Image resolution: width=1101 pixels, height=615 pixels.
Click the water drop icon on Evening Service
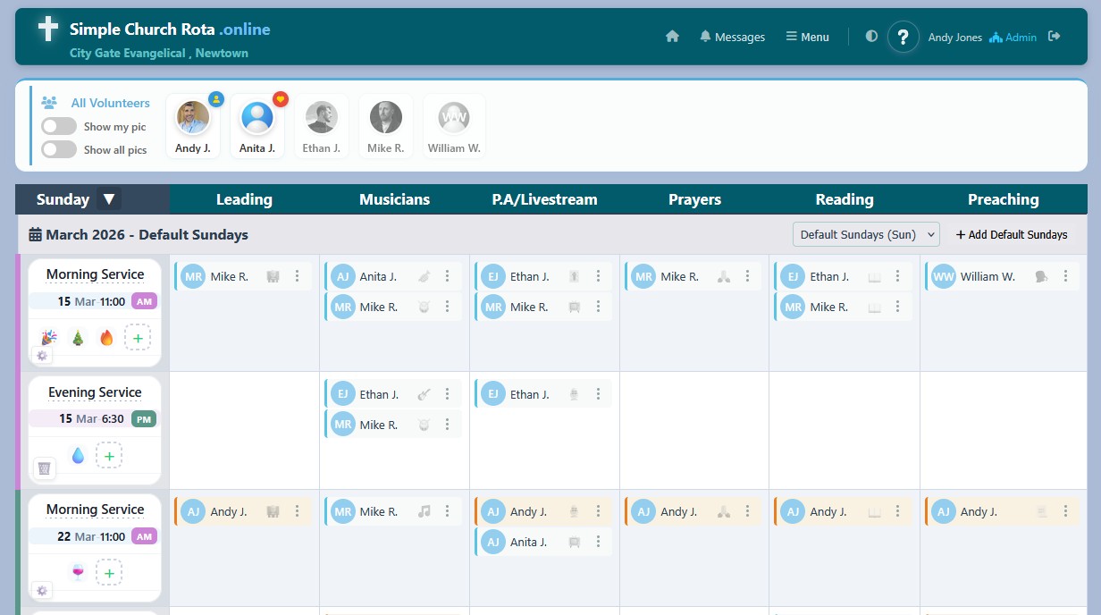click(78, 455)
